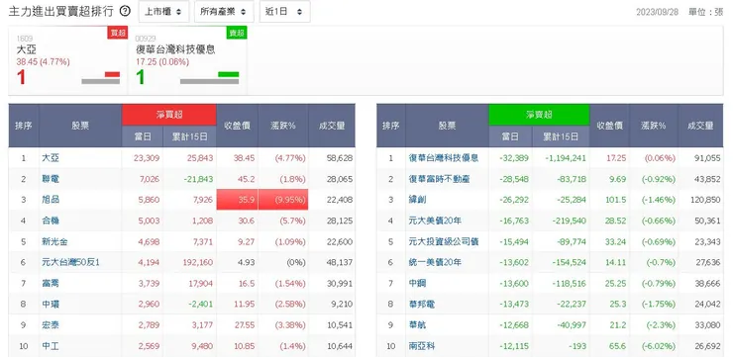
Task: Open stock link 中環
Action: tap(51, 305)
